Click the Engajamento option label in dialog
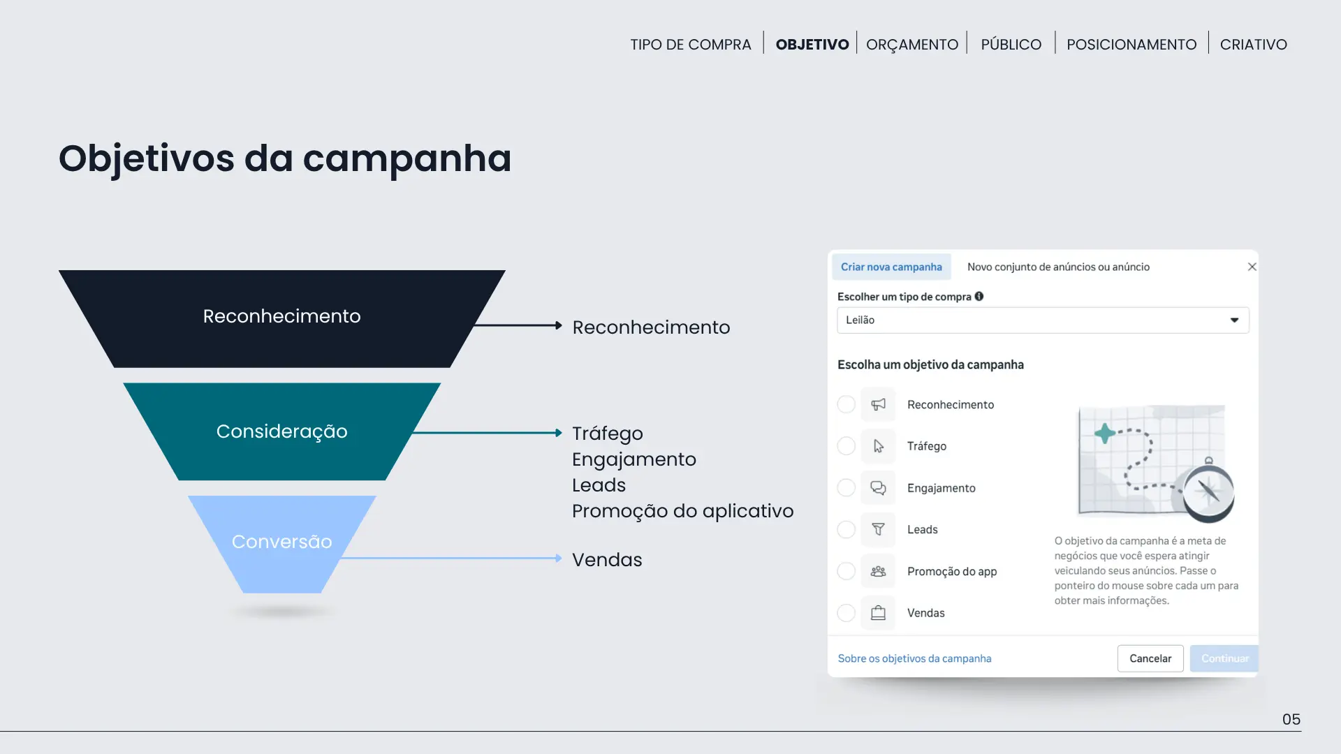The width and height of the screenshot is (1341, 754). pos(941,488)
